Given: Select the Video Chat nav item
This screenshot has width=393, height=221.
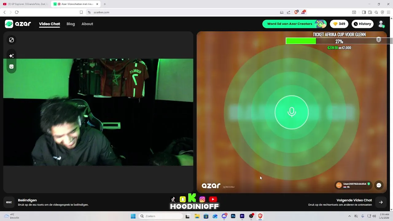Looking at the screenshot, I should pos(49,24).
